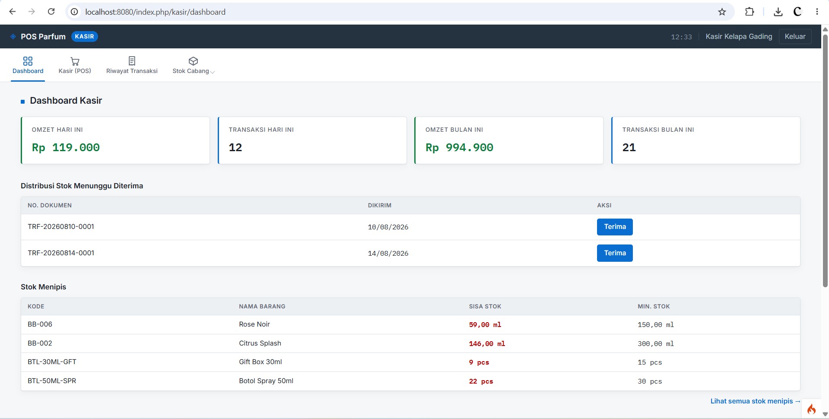Expand the Stok Cabang dropdown chevron
Viewport: 829px width, 419px height.
click(212, 72)
